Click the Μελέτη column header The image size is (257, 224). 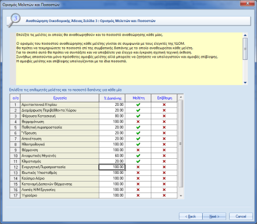click(x=138, y=98)
